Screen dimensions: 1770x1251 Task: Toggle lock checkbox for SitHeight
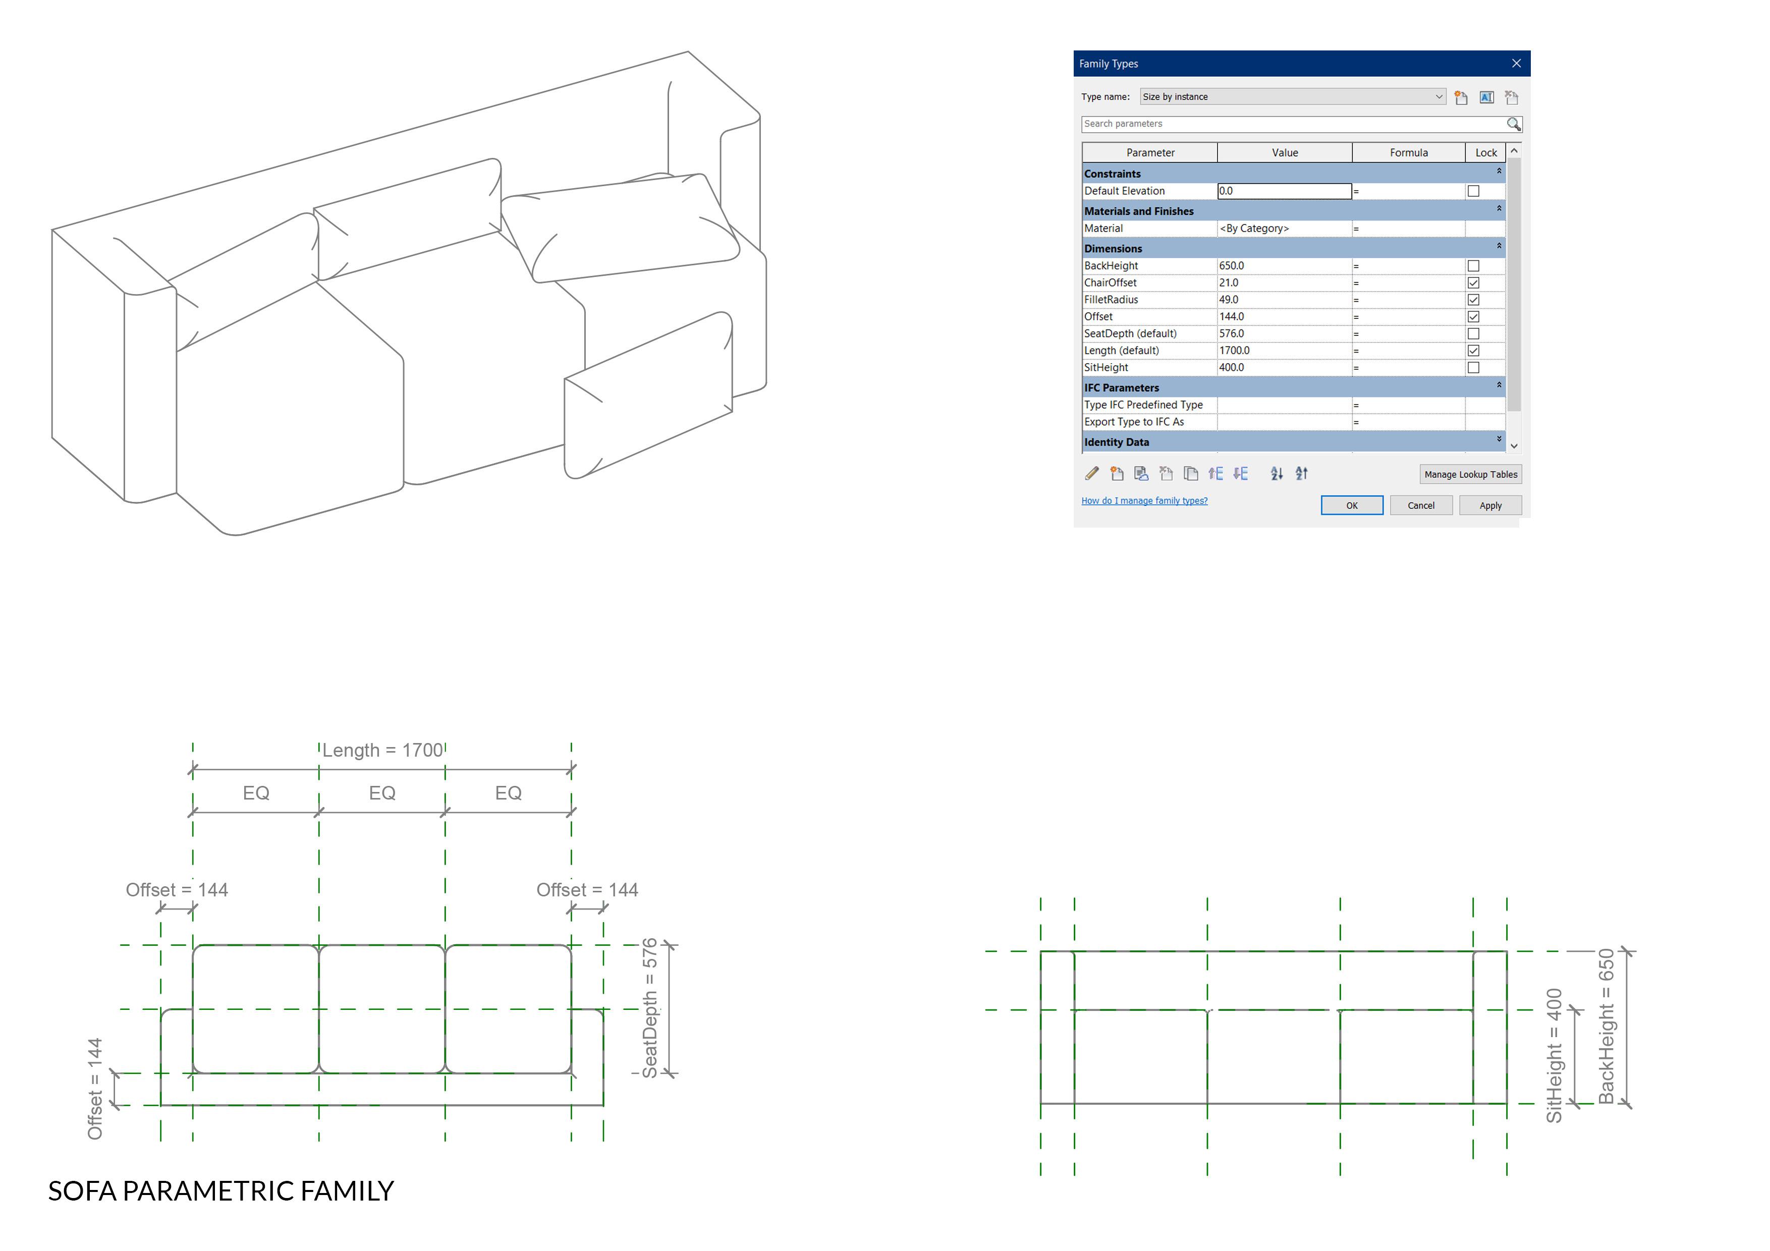[1473, 368]
